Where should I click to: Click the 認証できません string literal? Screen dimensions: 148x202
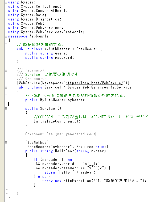tap(123, 181)
